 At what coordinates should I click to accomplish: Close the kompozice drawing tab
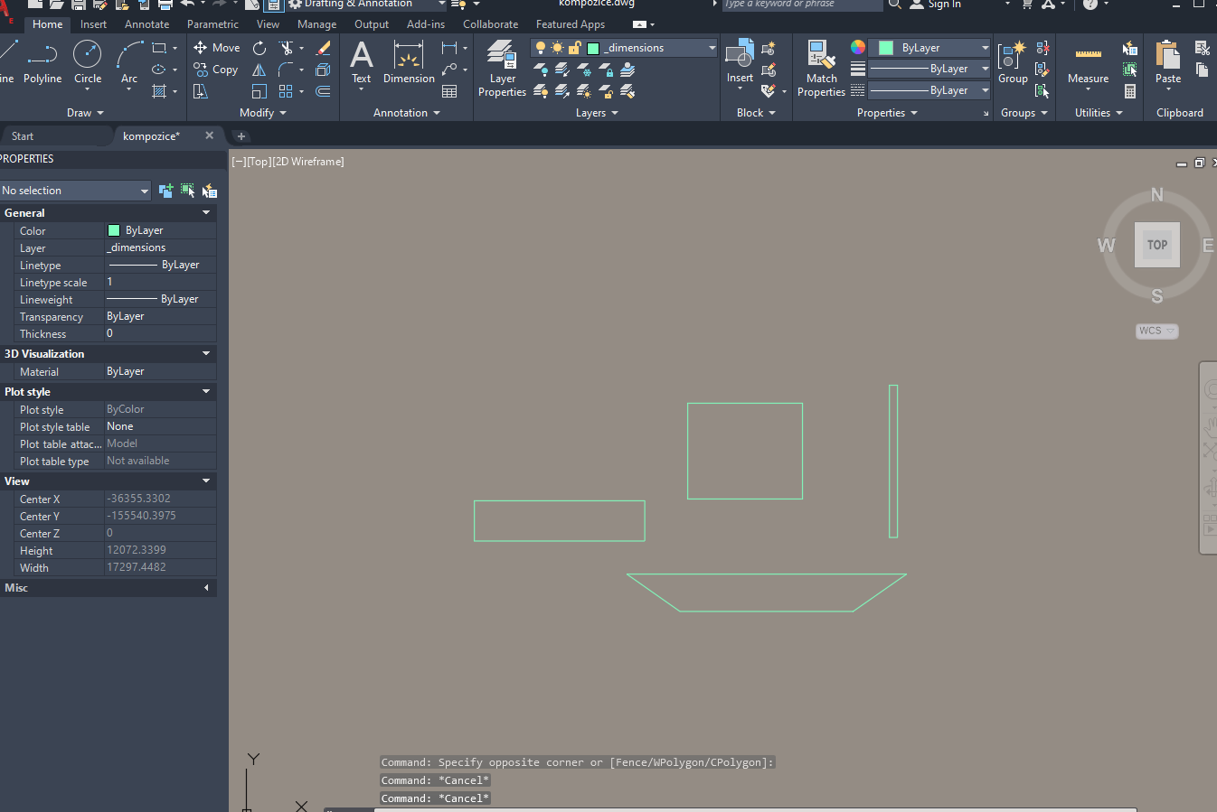(210, 135)
